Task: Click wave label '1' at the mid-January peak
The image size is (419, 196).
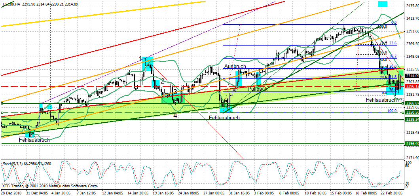Action: tap(140, 58)
